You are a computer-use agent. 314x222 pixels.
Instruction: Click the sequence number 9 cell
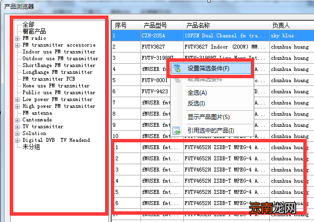(x=126, y=125)
